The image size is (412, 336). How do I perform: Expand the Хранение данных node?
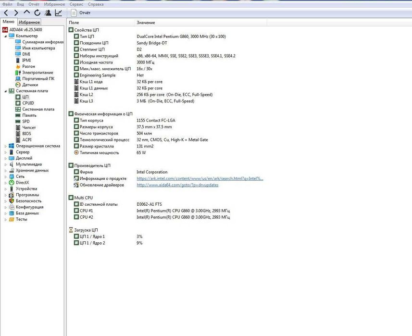(x=5, y=171)
